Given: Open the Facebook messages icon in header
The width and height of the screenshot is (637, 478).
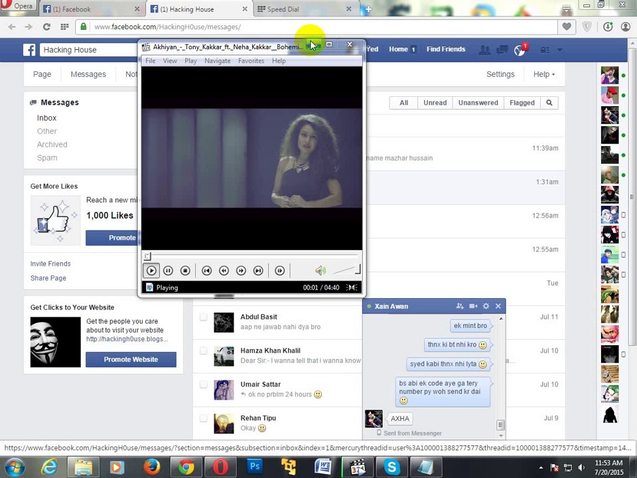Looking at the screenshot, I should (x=502, y=50).
